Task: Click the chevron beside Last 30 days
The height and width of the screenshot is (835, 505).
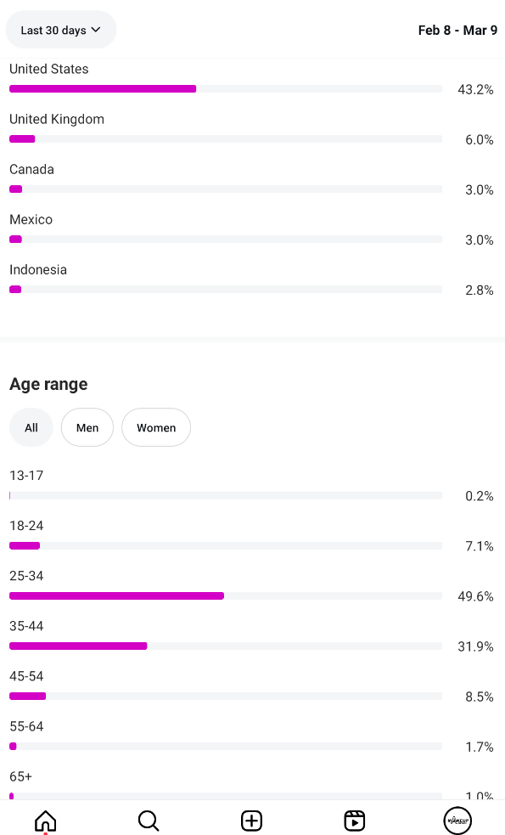Action: click(96, 30)
